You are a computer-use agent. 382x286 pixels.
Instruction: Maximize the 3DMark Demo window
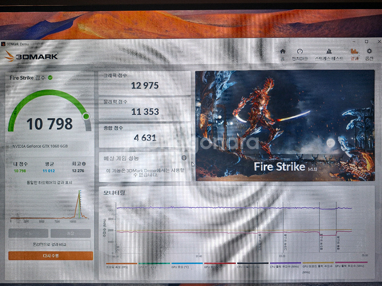pos(366,42)
